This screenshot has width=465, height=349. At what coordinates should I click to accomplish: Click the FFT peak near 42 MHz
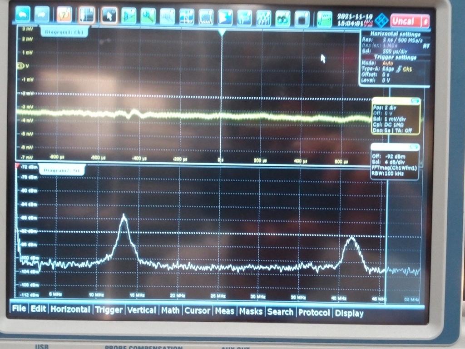click(x=352, y=238)
